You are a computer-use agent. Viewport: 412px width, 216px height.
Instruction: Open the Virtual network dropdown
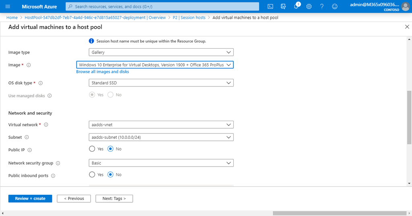(161, 125)
